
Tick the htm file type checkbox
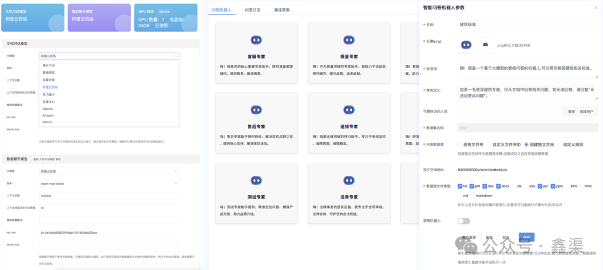tap(568, 186)
